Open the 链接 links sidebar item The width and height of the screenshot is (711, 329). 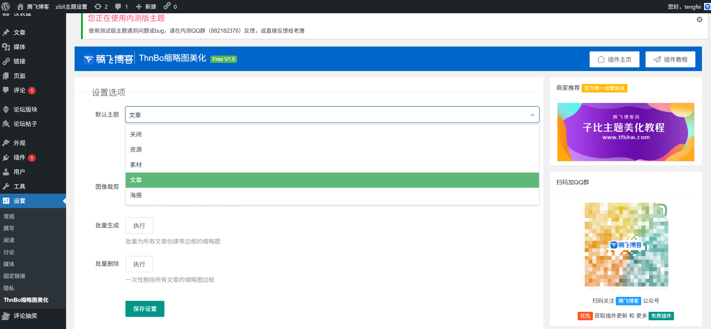(19, 61)
